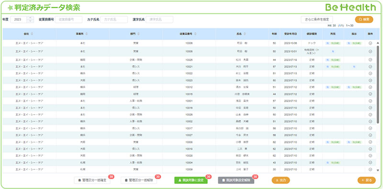
Task: Toggle the 除外 check icon for employee 10012
Action: [370, 87]
